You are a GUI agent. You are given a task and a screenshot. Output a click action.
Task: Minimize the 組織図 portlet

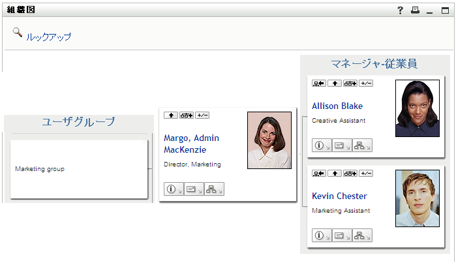coord(429,12)
